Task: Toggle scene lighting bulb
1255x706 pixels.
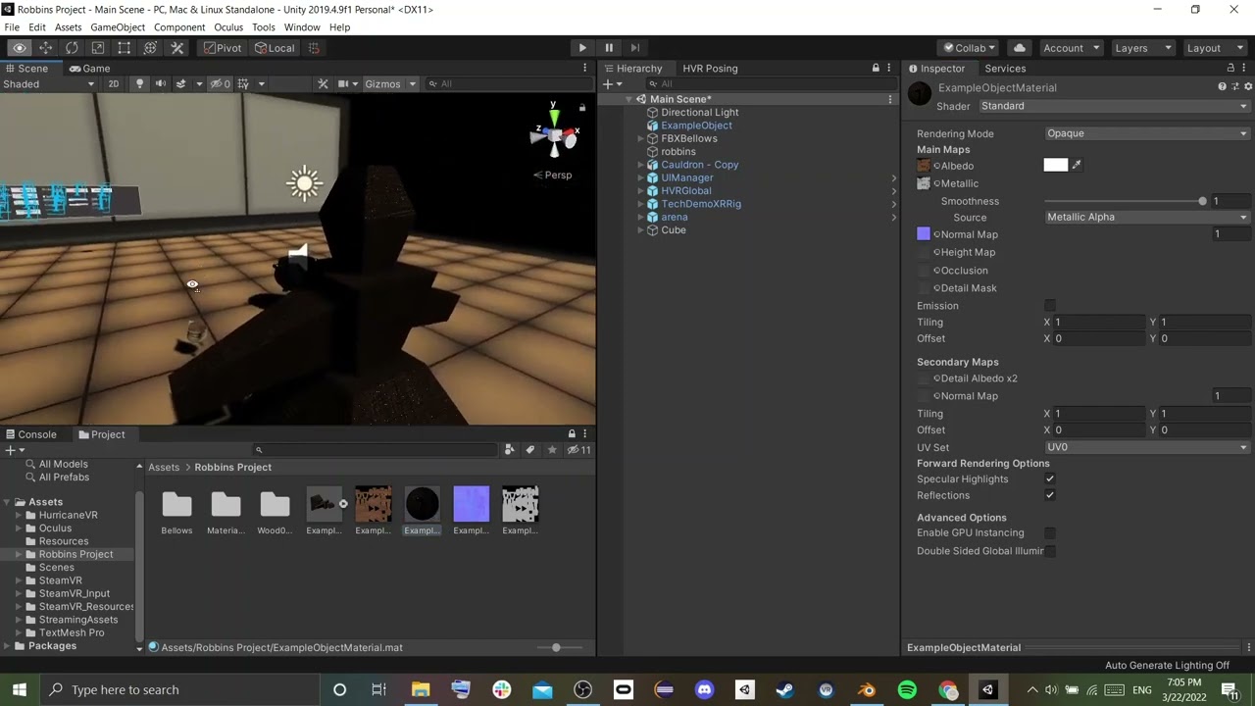Action: click(x=139, y=83)
